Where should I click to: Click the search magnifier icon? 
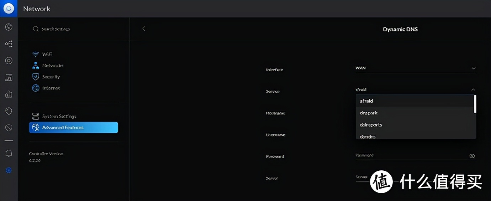pos(36,29)
